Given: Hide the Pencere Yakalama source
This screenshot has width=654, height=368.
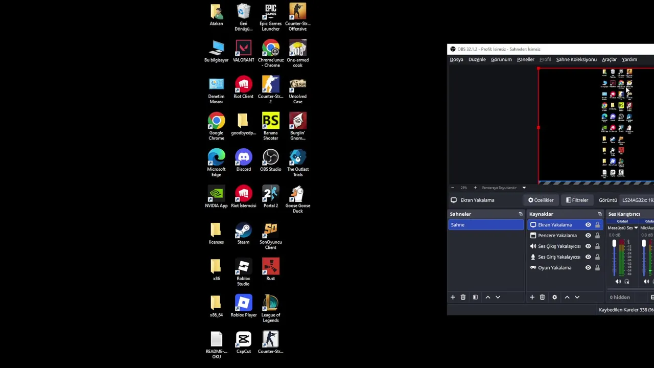Looking at the screenshot, I should [588, 236].
